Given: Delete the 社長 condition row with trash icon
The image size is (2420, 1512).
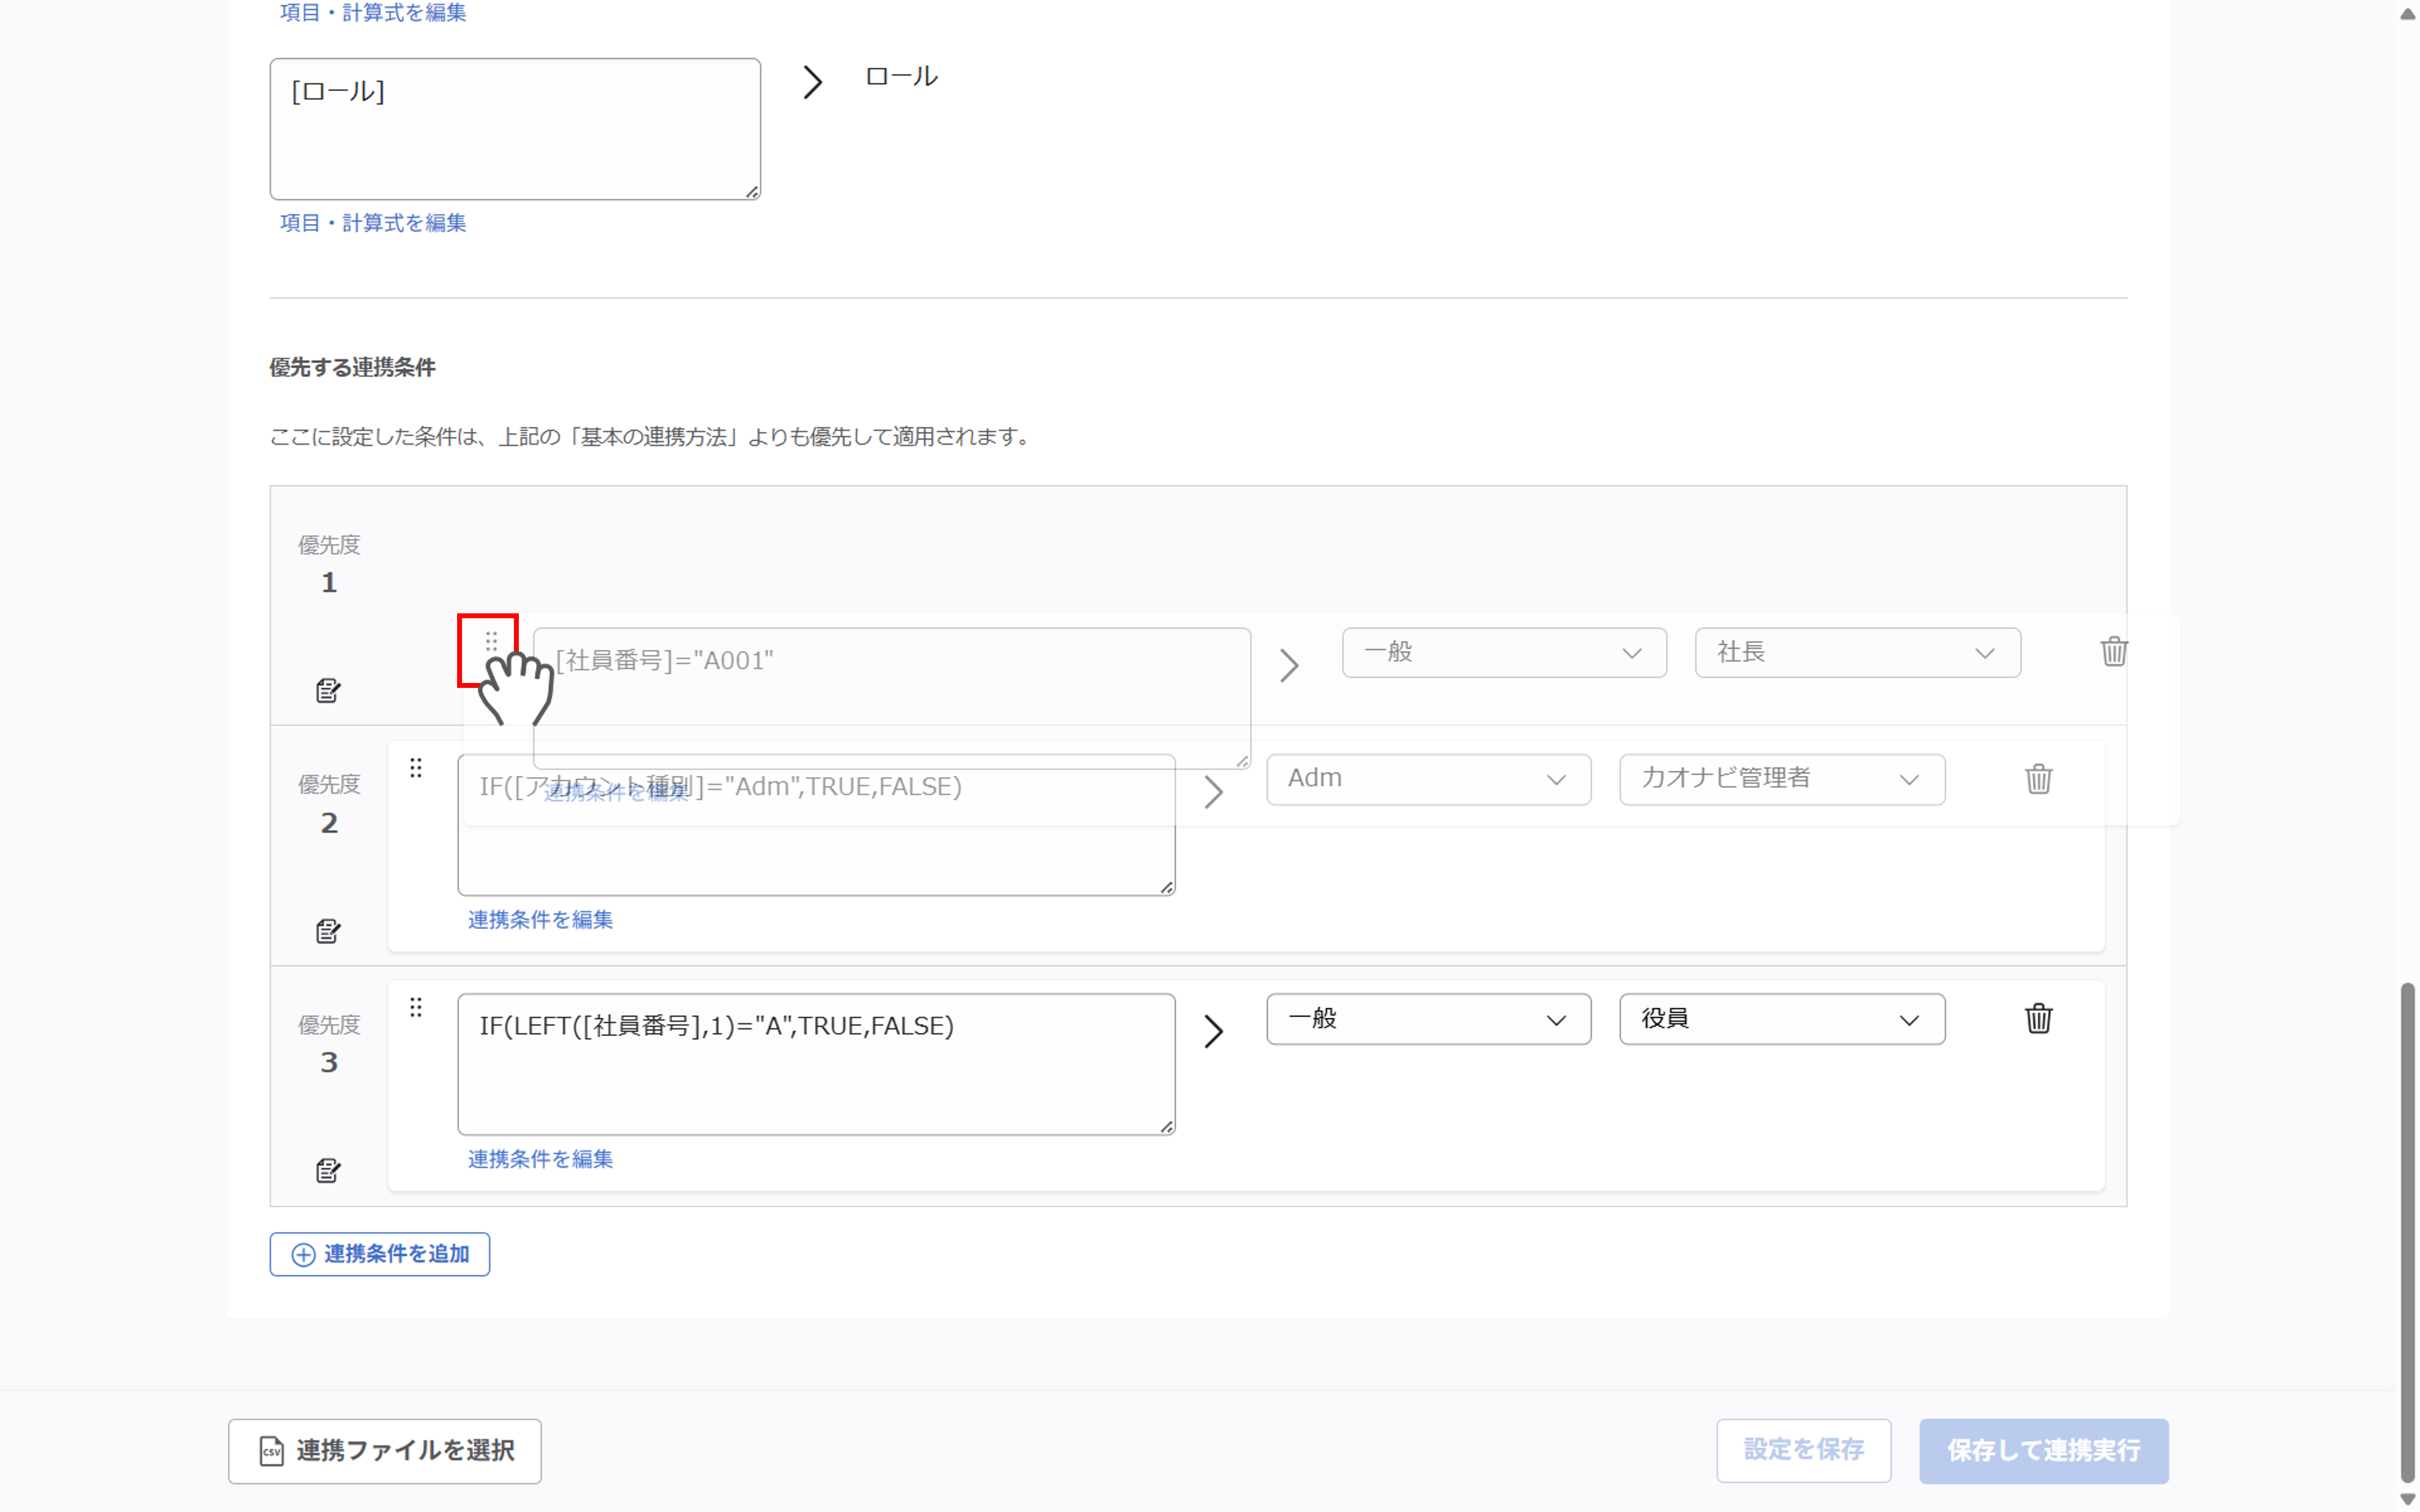Looking at the screenshot, I should point(2113,651).
